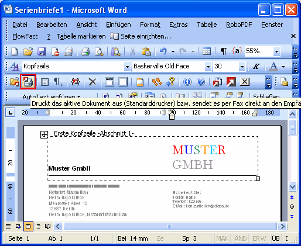Save the document with the floppy disk icon
The image size is (301, 246).
(42, 51)
